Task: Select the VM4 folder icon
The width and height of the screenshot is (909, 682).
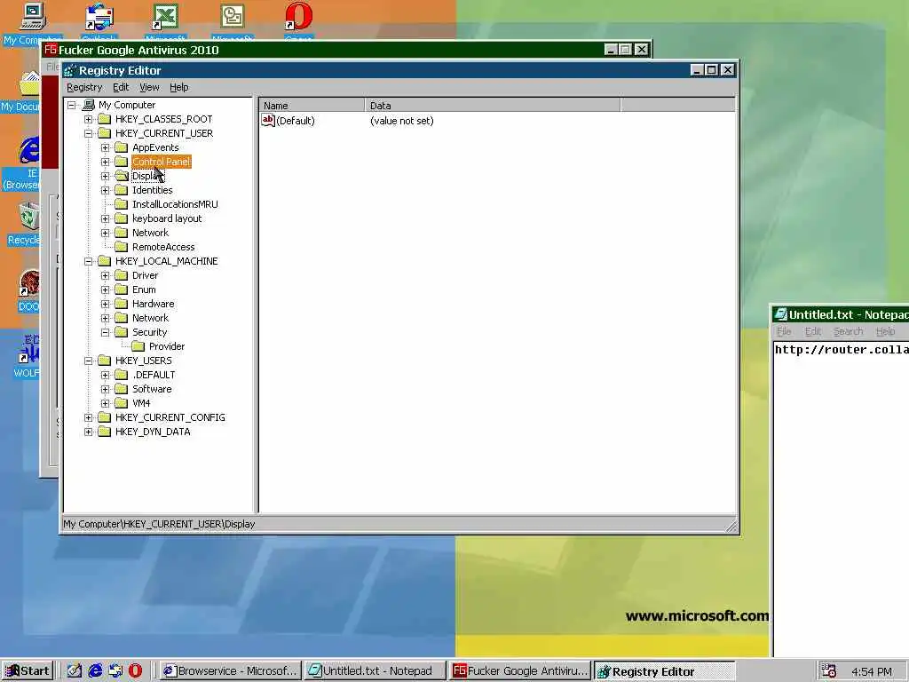Action: [121, 403]
